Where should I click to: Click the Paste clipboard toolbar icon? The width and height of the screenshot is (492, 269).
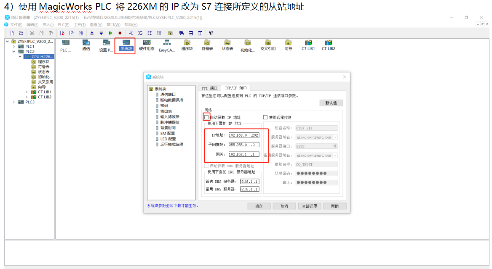pyautogui.click(x=51, y=33)
